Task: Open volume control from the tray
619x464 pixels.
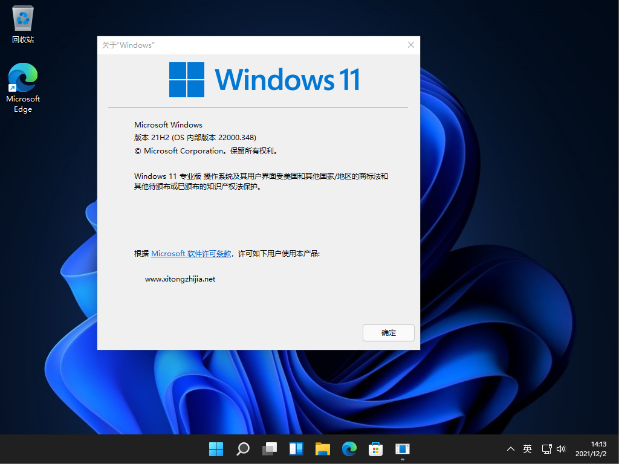Action: 560,449
